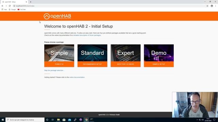
Task: Click the Windows taskbar search box
Action: tap(25, 120)
